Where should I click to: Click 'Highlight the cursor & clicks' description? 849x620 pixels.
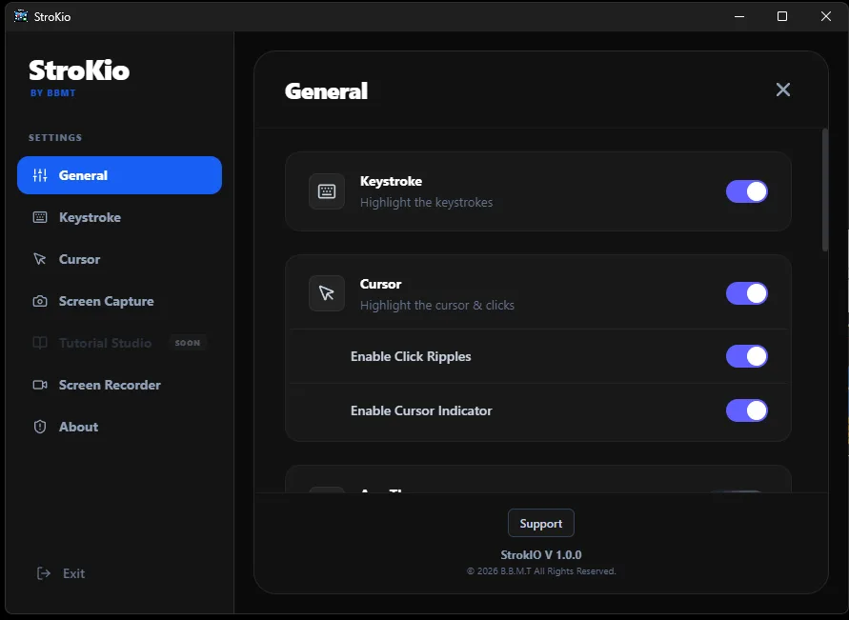coord(437,305)
